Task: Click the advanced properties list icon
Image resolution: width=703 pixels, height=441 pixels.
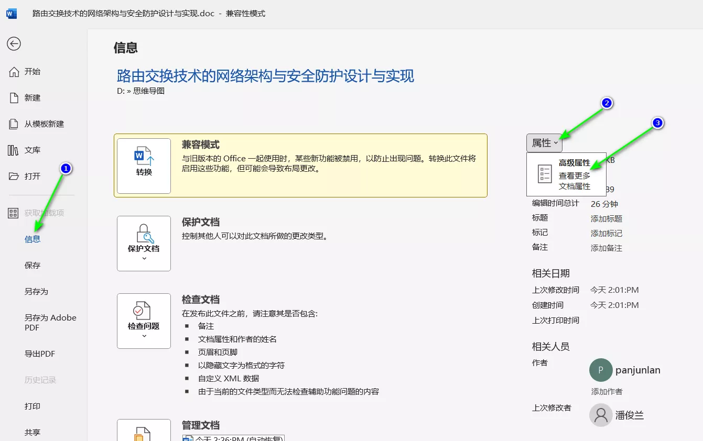Action: [545, 174]
